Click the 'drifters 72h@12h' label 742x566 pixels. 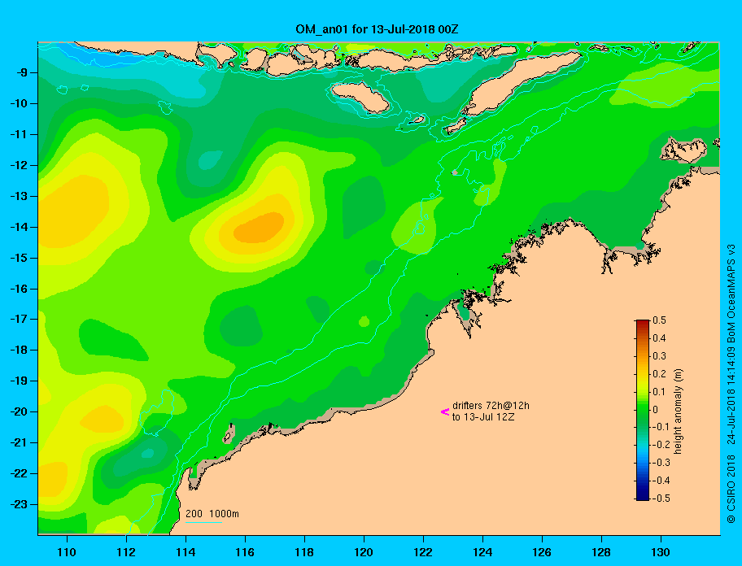point(491,406)
